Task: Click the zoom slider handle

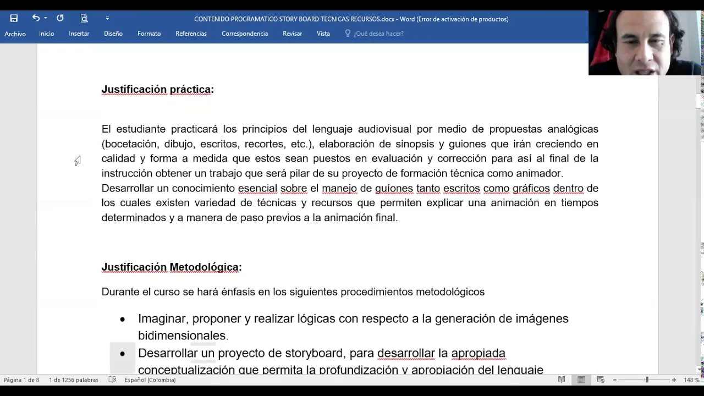Action: [647, 380]
